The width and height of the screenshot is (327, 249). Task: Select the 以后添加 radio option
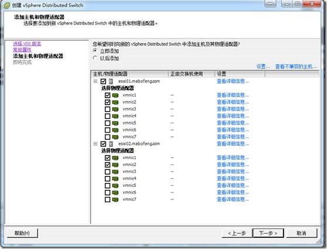click(x=95, y=58)
